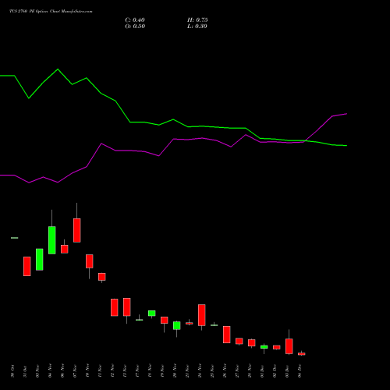This screenshot has height=390, width=390.
Task: Click the red candlestick above 31 Oct
Action: click(x=27, y=266)
